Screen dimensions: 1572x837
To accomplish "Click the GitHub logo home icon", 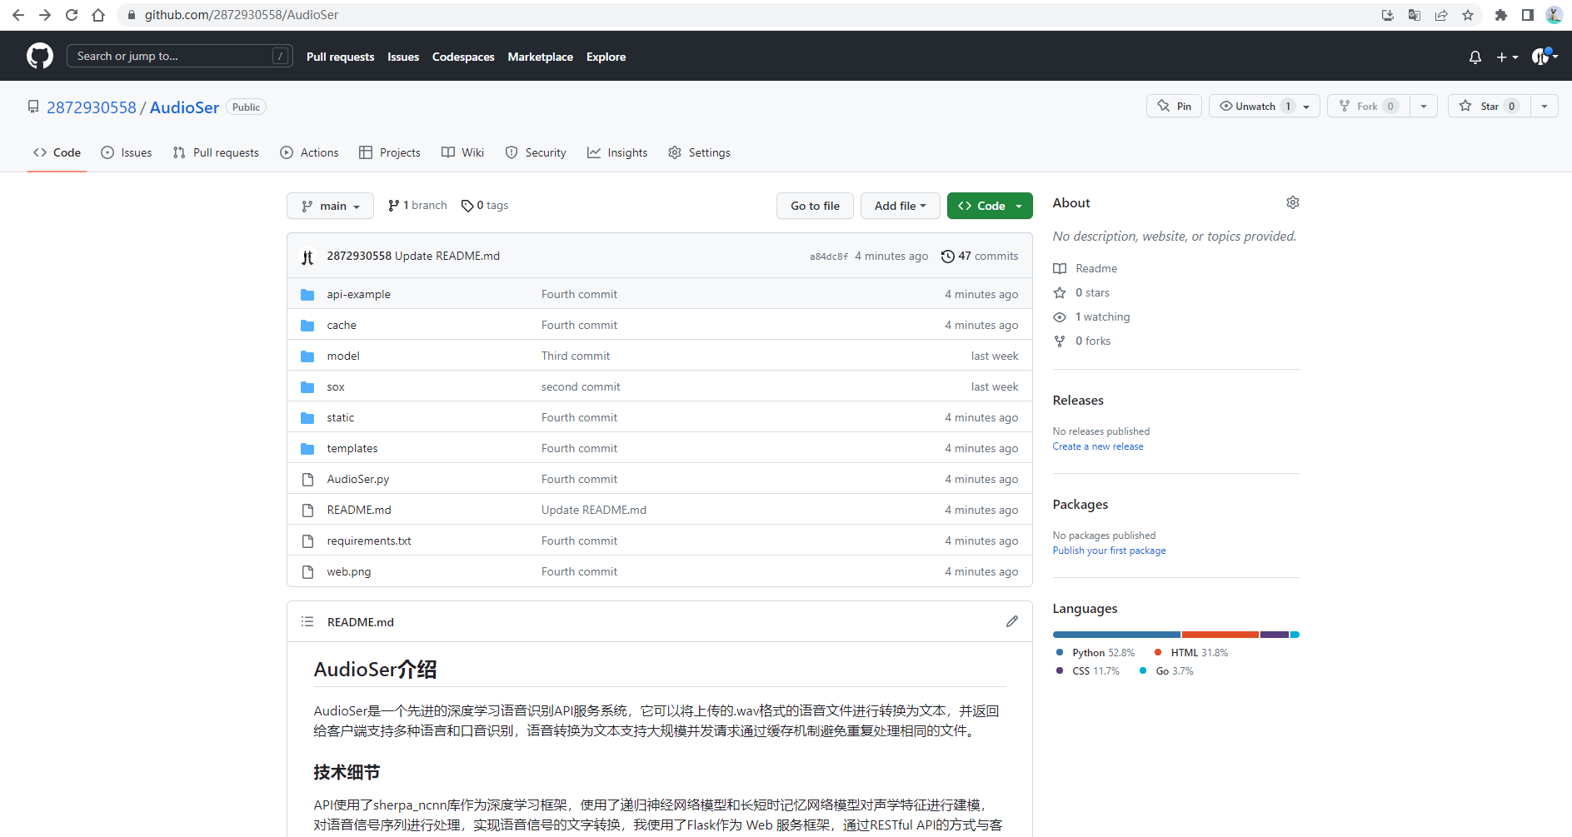I will point(40,56).
